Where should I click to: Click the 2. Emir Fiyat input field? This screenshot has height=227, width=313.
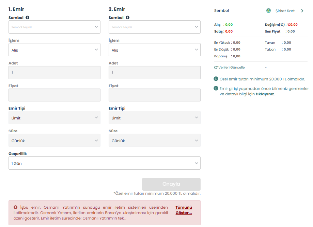(155, 95)
